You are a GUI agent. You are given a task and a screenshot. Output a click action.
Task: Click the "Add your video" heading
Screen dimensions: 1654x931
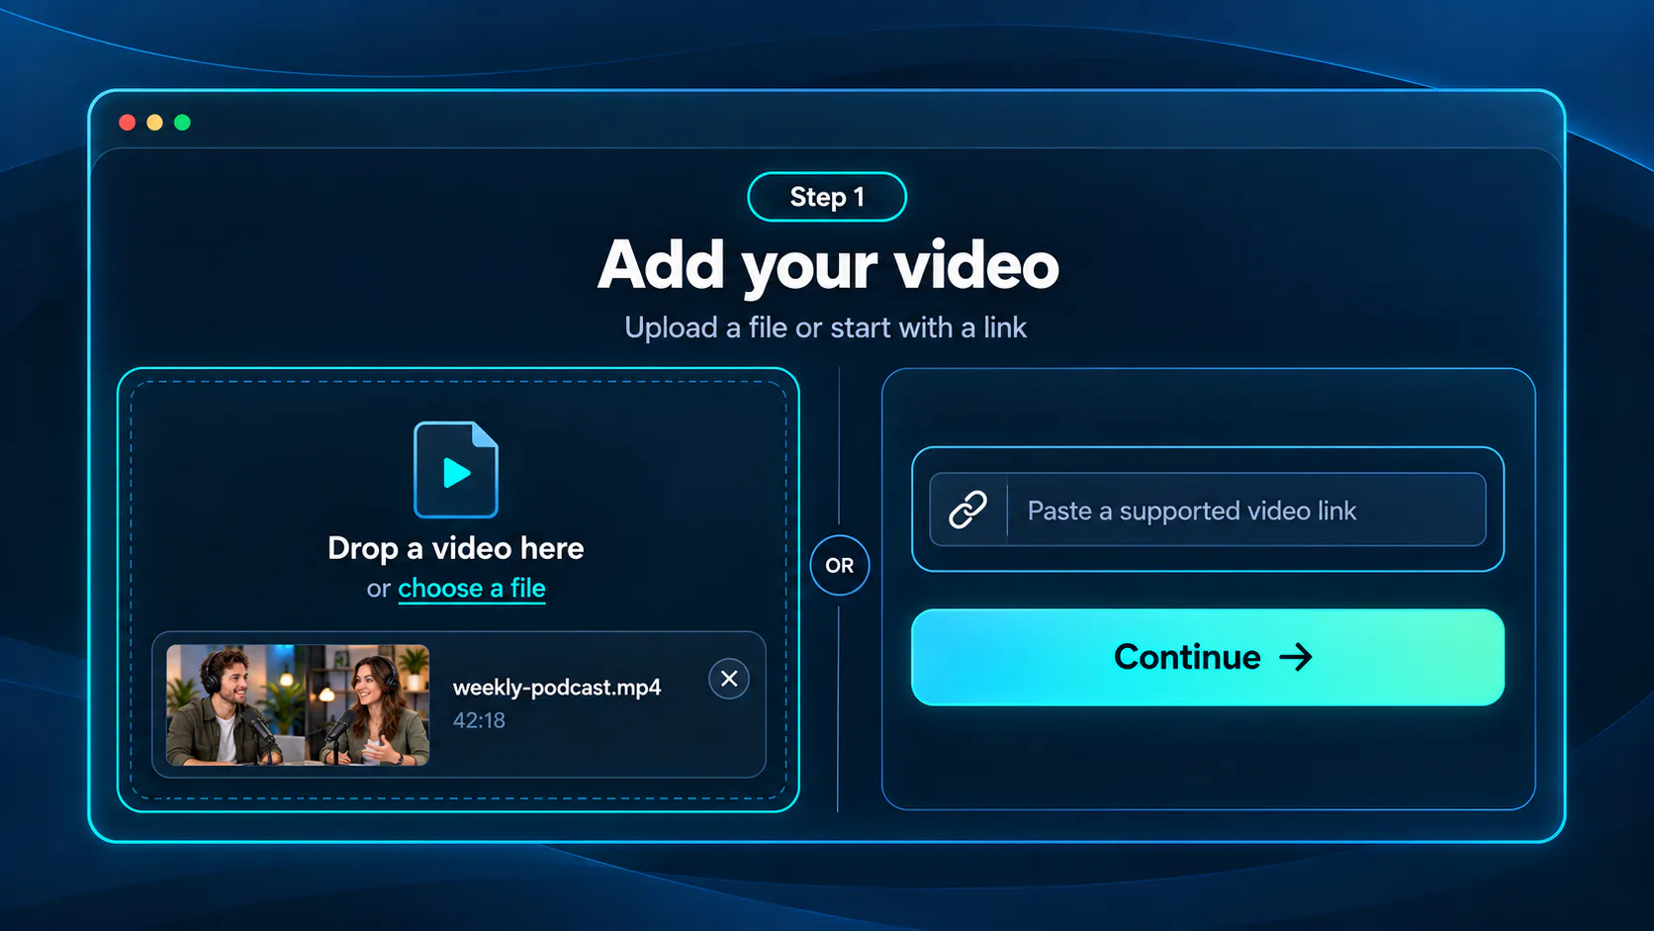(828, 265)
